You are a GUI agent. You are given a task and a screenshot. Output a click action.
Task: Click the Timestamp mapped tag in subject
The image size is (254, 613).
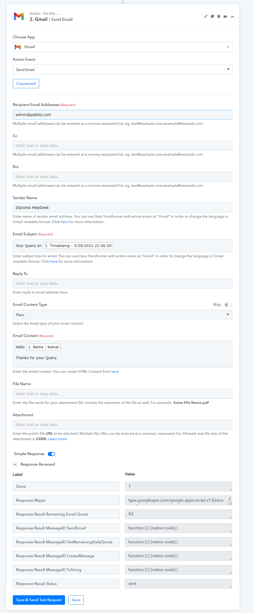(x=78, y=246)
